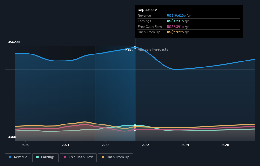
Task: Click the 2021 x-axis label
Action: coord(66,145)
